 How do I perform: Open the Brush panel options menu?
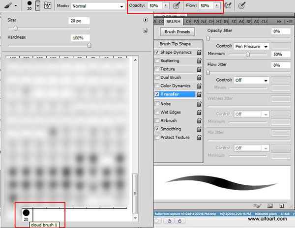click(290, 22)
